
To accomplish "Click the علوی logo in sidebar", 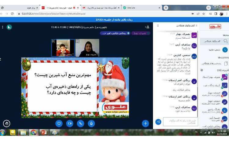I will tap(215, 26).
